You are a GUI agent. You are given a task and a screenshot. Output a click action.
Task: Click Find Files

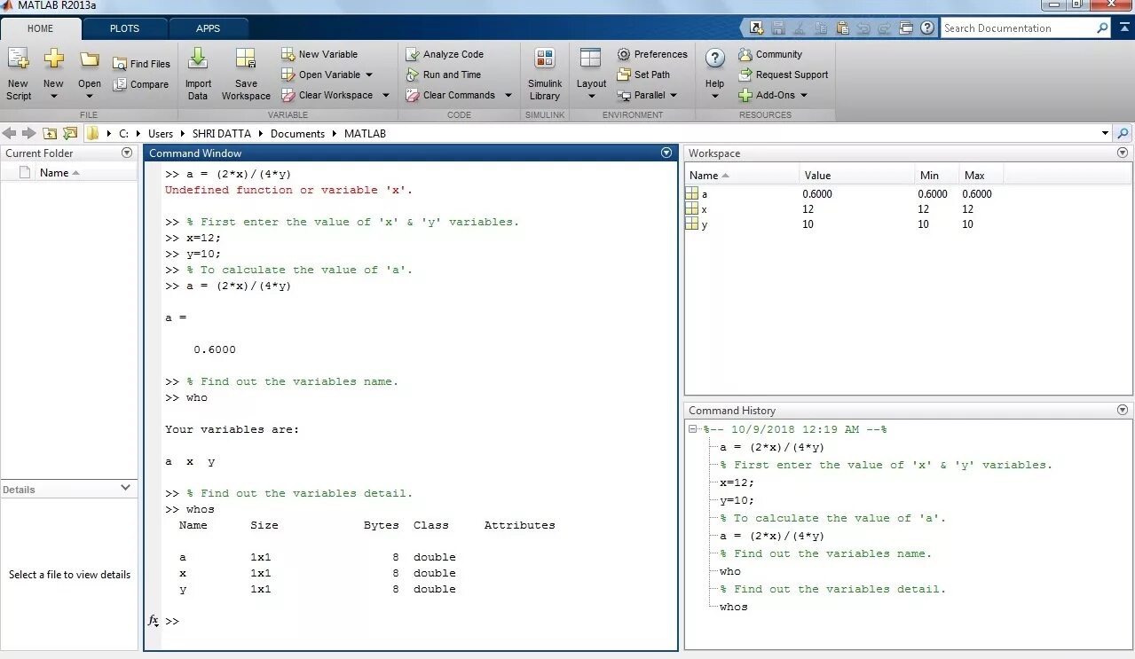click(x=141, y=64)
